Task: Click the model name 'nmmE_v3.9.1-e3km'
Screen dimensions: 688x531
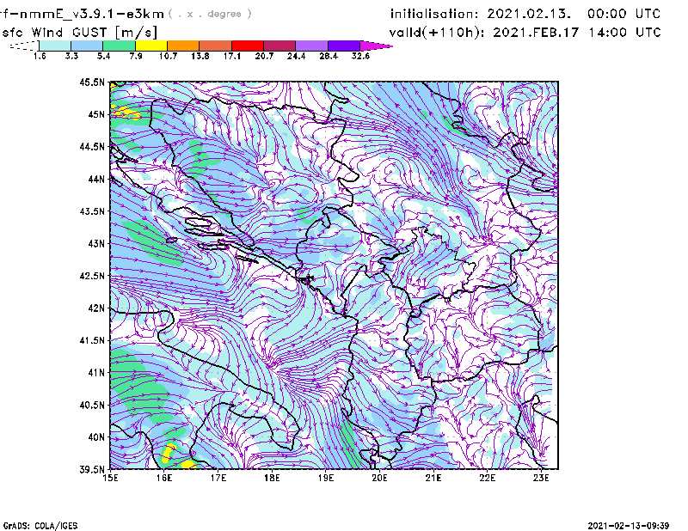Action: (92, 14)
